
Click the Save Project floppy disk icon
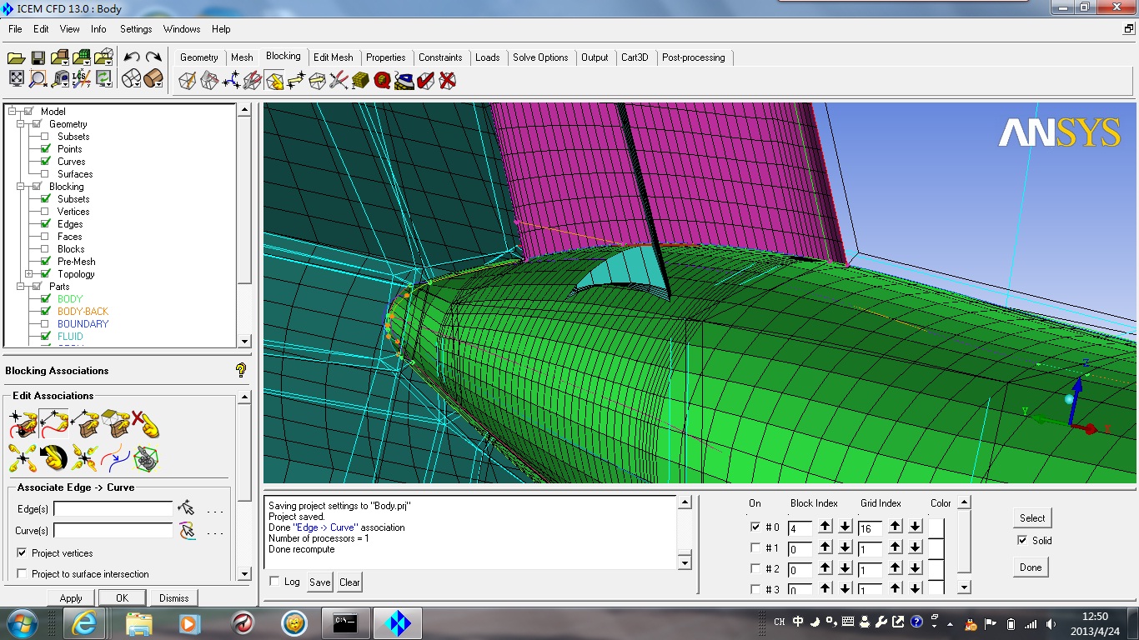coord(38,57)
